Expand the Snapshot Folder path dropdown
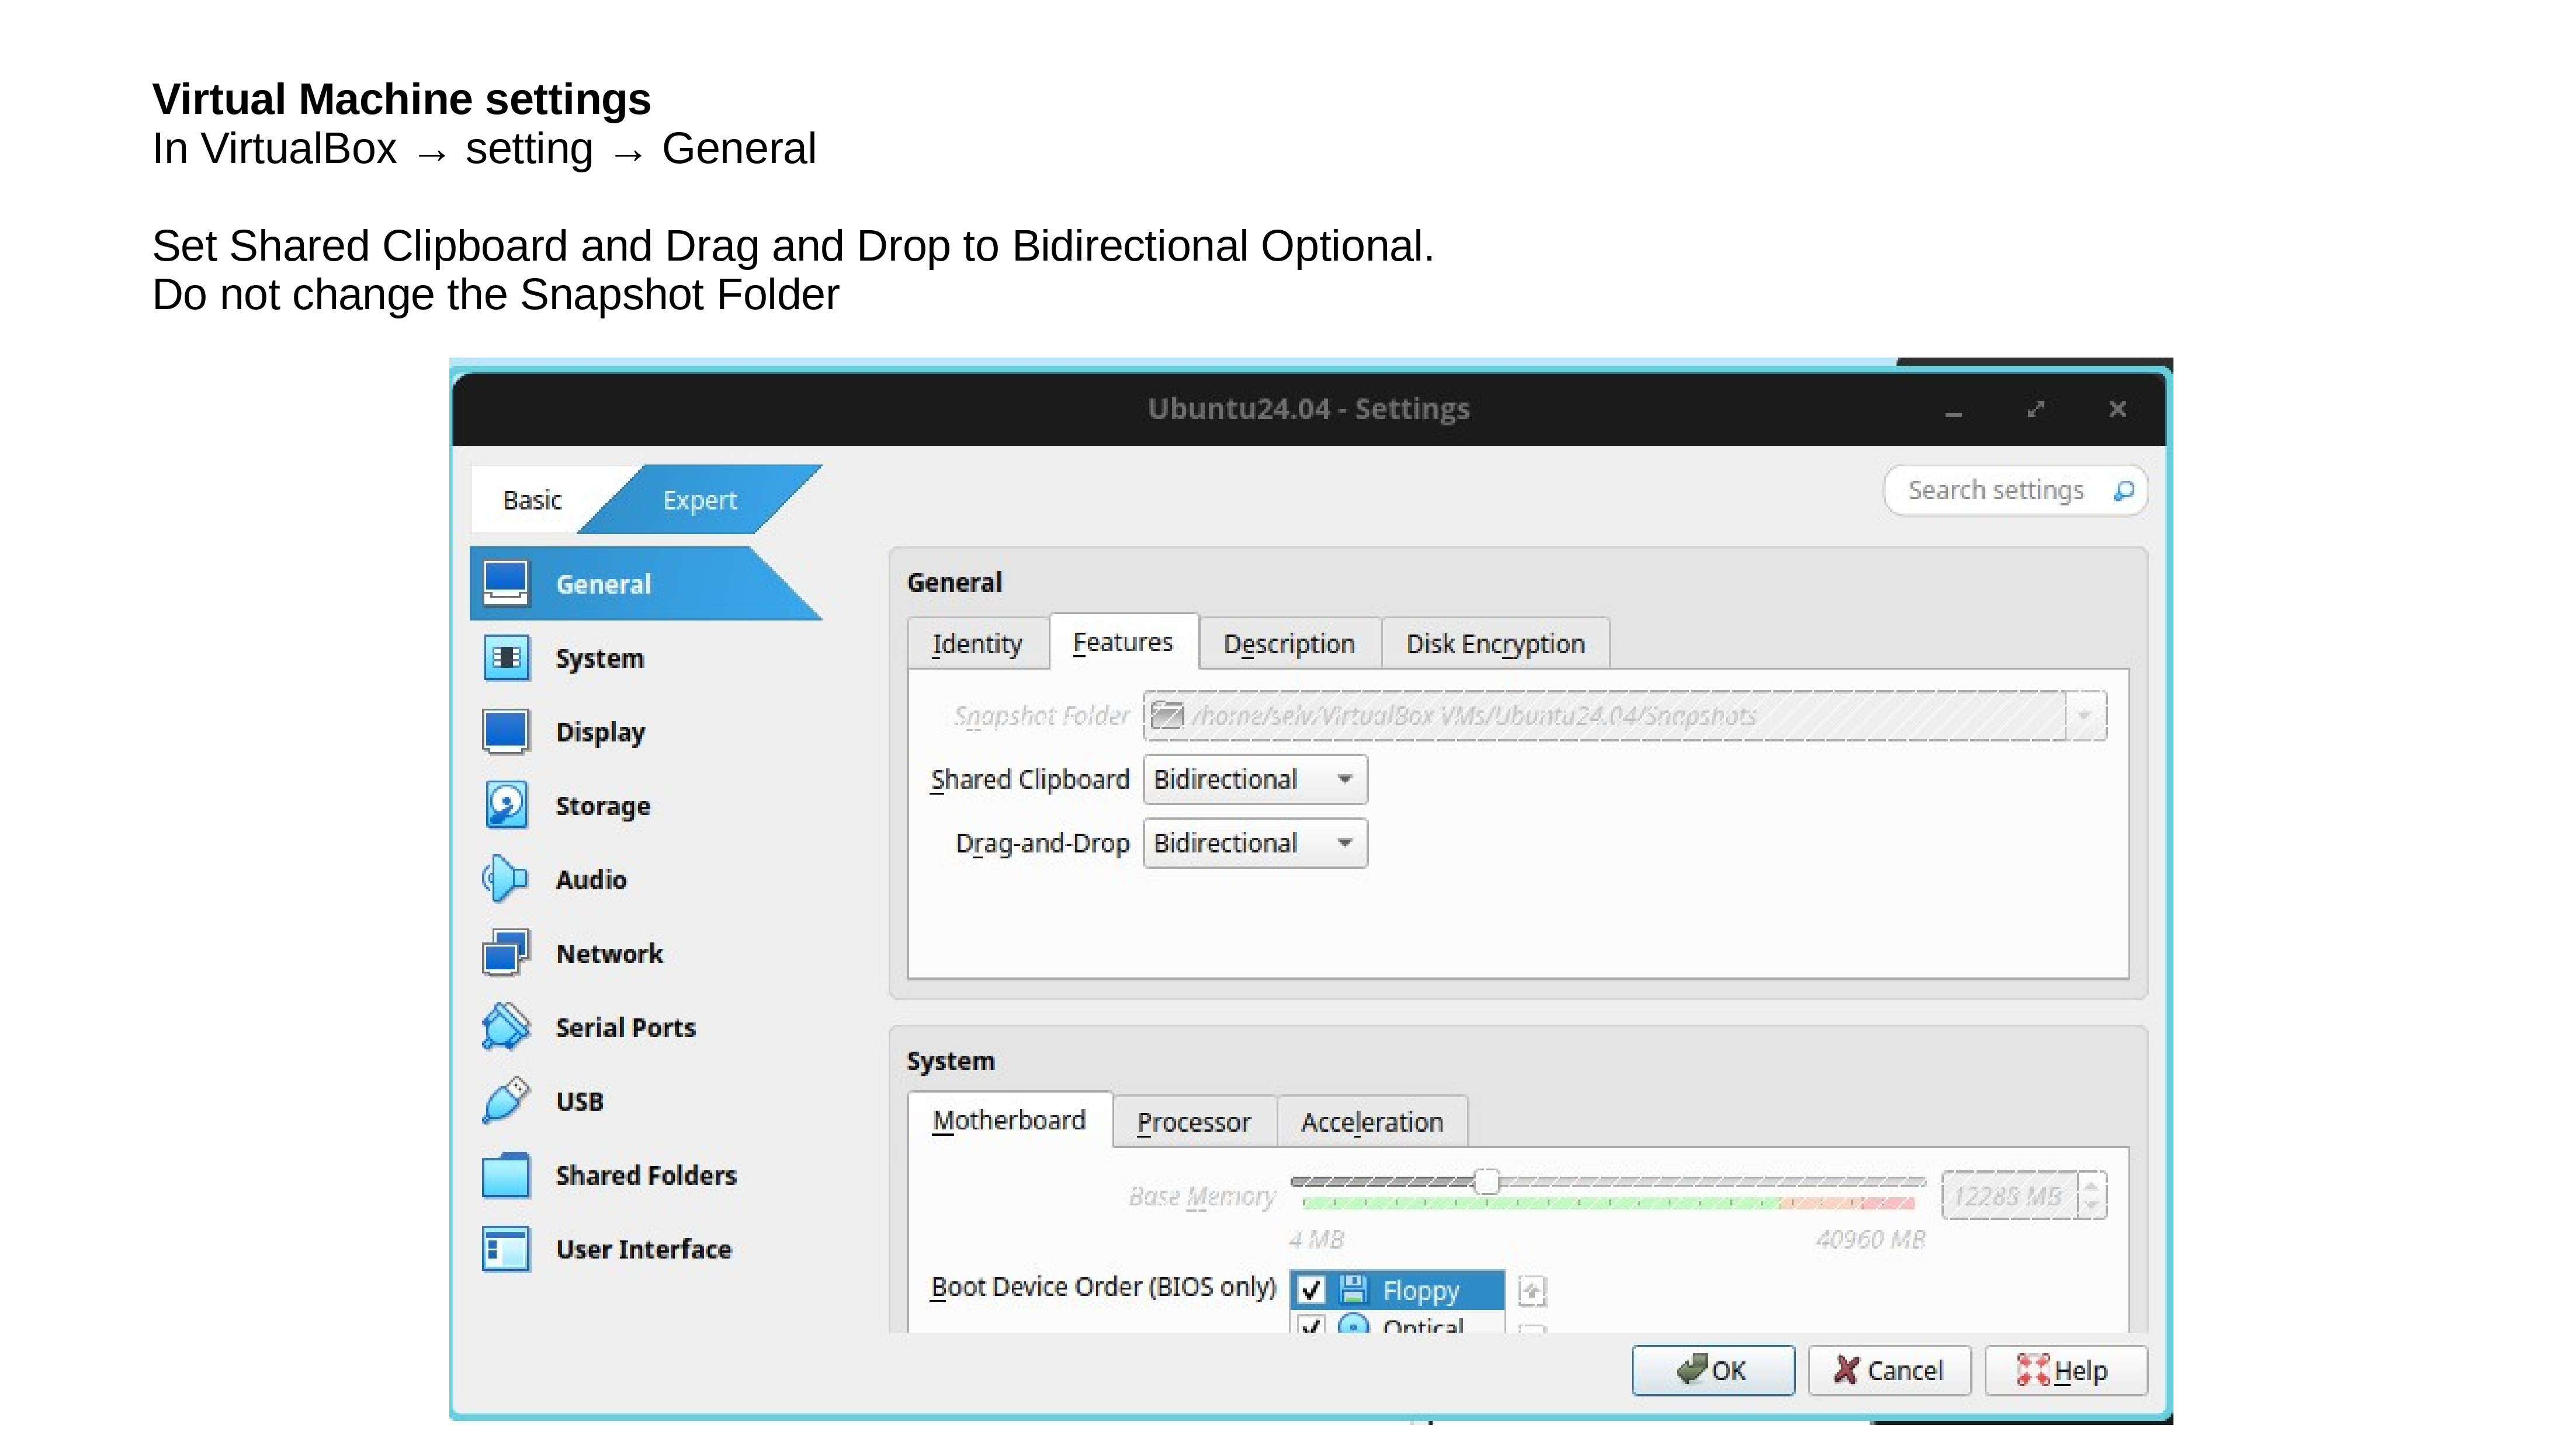 point(2085,715)
